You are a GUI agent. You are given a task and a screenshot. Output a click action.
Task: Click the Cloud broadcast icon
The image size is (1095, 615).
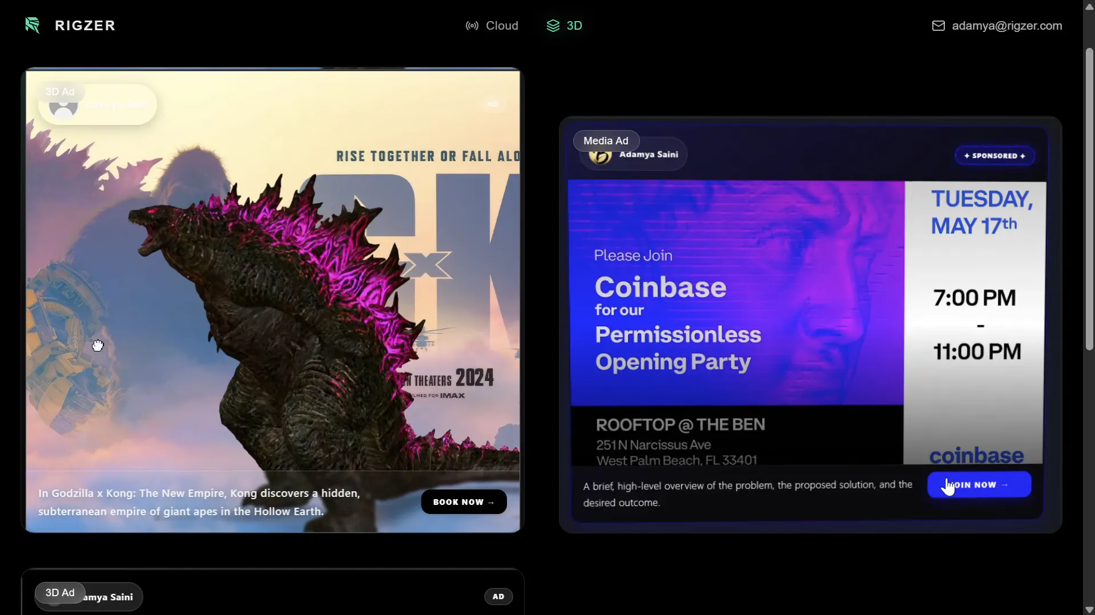pos(472,26)
